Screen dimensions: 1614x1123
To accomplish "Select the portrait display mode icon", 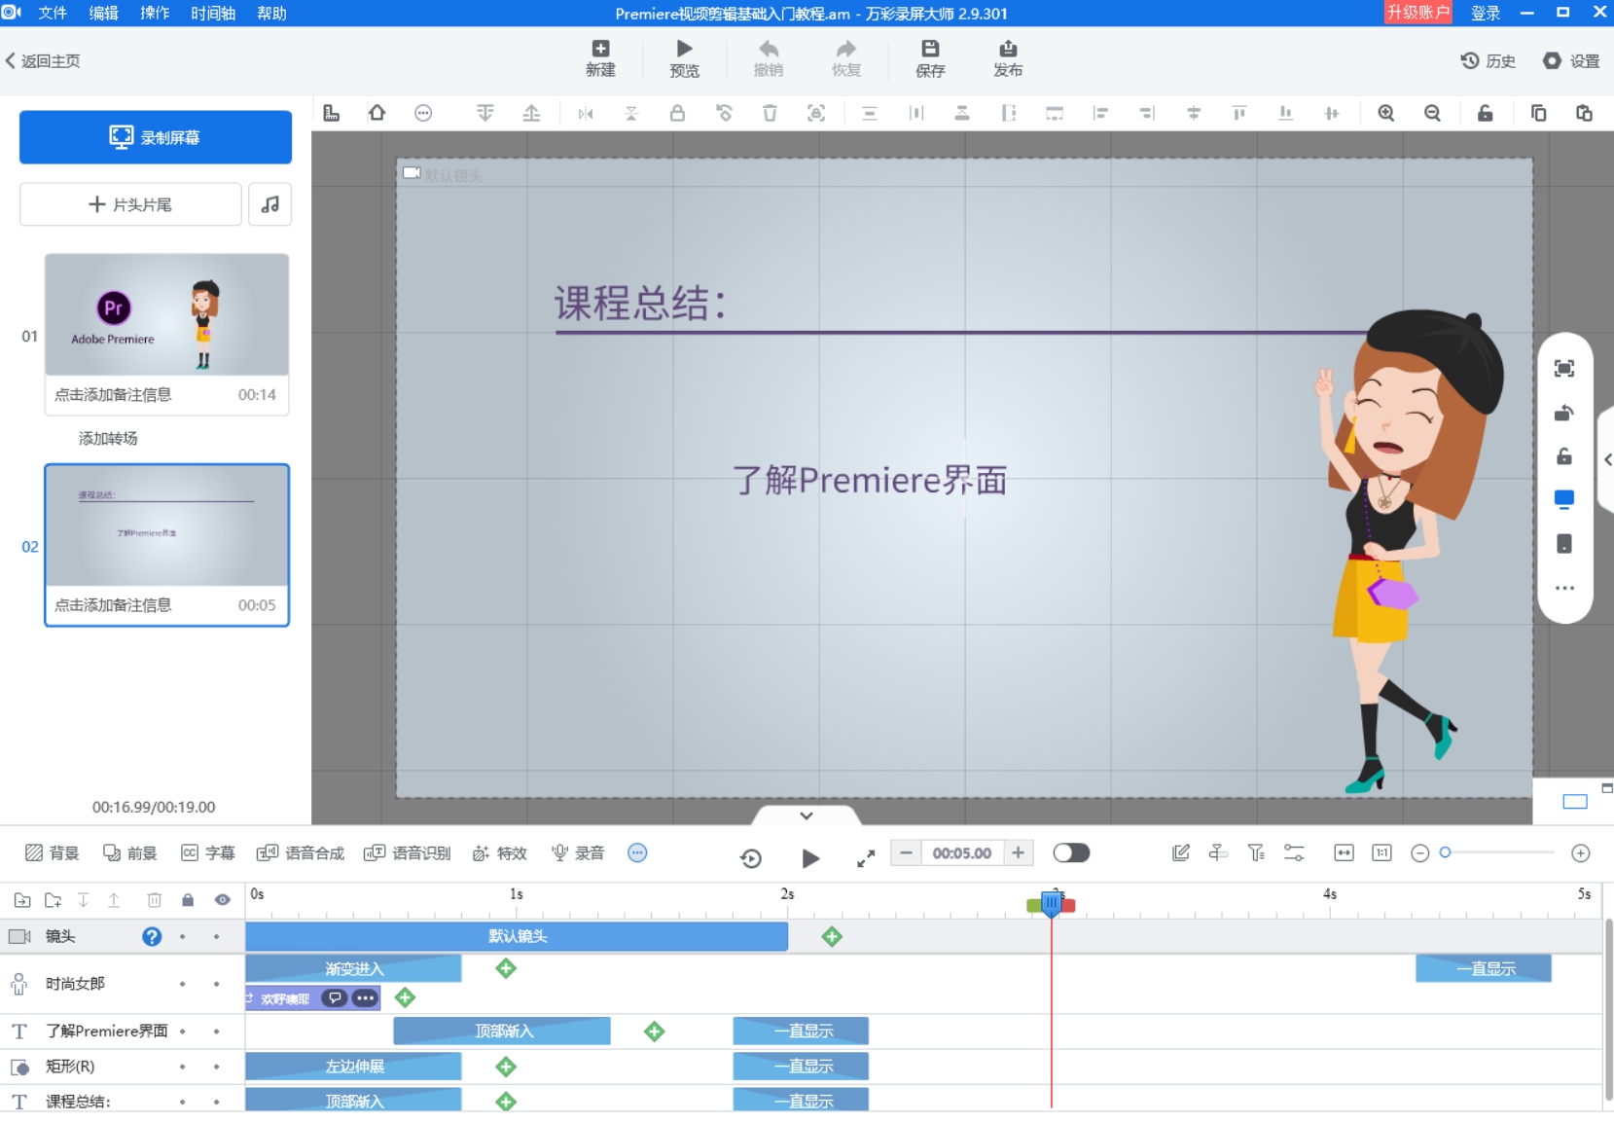I will [1564, 543].
